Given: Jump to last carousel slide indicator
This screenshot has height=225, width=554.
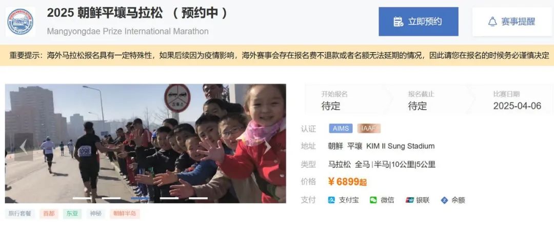Looking at the screenshot, I should point(198,198).
